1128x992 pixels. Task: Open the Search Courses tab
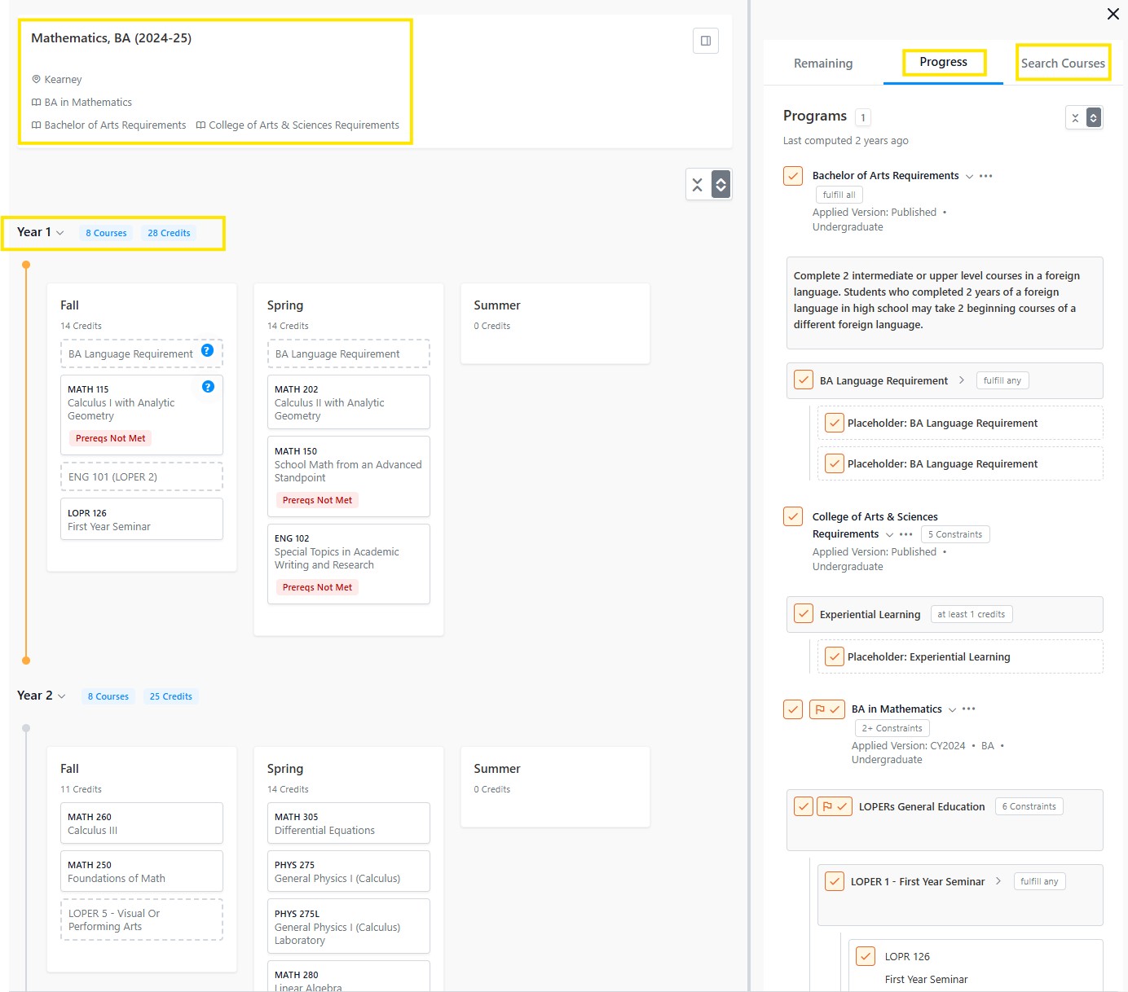(1063, 63)
